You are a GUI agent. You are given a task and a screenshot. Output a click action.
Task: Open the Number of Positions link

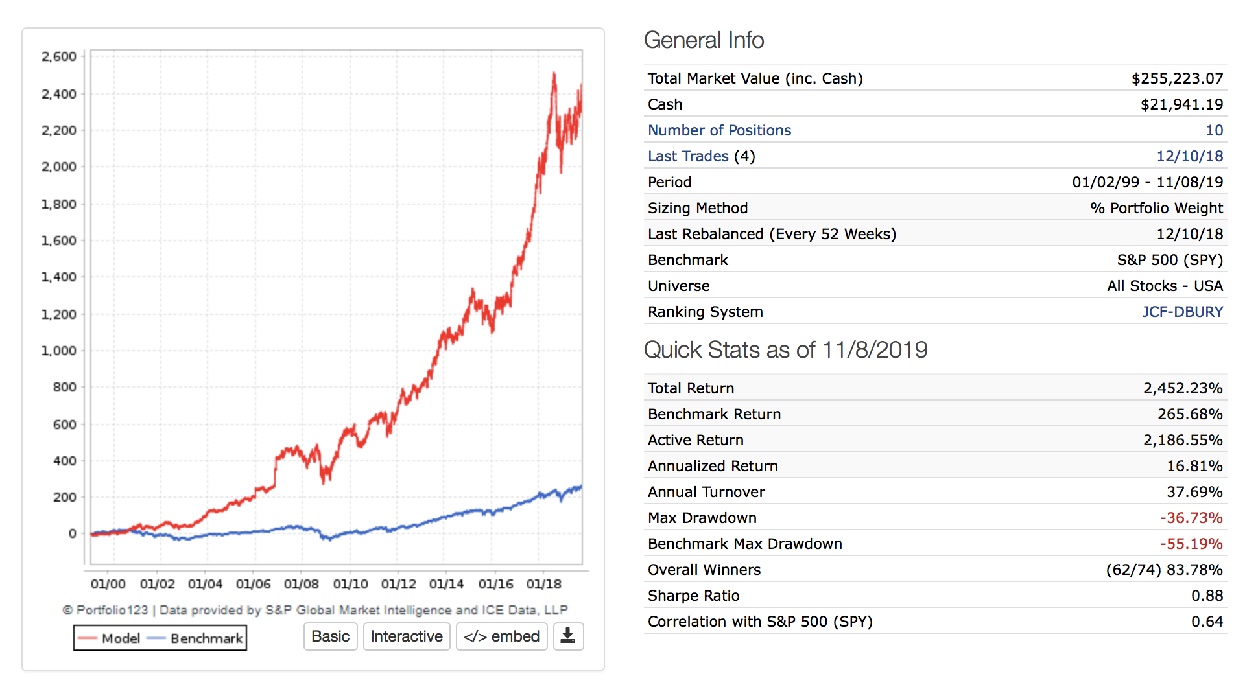point(719,130)
